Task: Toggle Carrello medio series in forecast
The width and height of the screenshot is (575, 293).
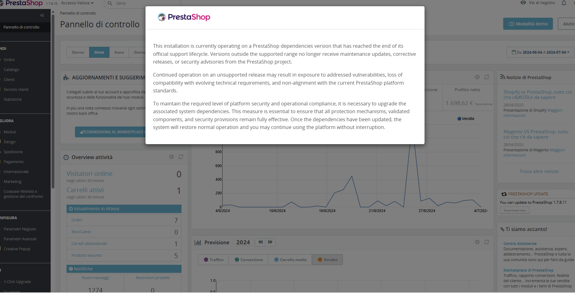Action: coord(290,260)
